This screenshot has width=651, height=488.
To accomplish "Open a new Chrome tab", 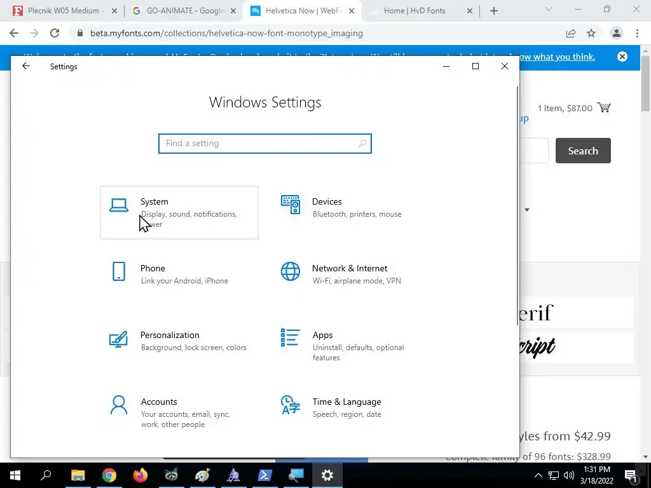I will click(493, 11).
